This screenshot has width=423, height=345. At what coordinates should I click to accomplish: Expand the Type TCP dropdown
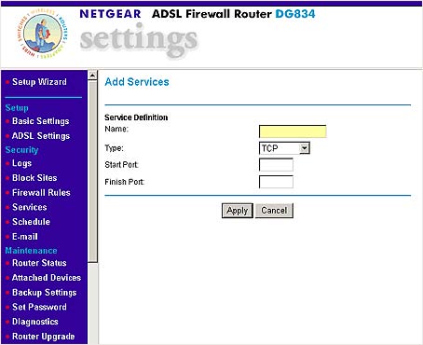point(284,148)
